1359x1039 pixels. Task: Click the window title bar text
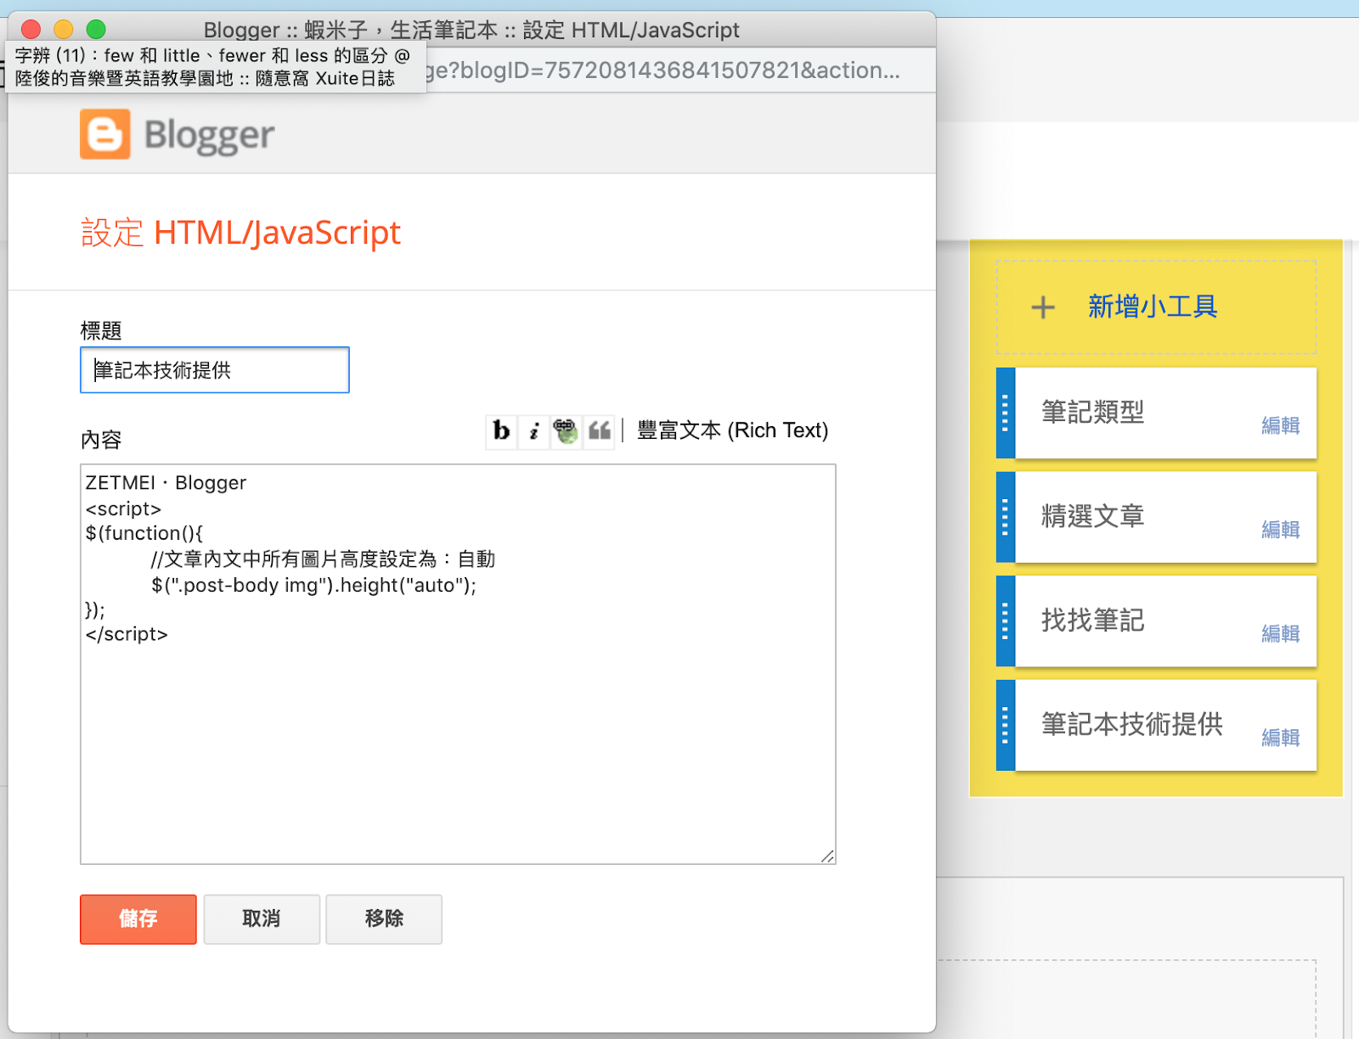[471, 31]
